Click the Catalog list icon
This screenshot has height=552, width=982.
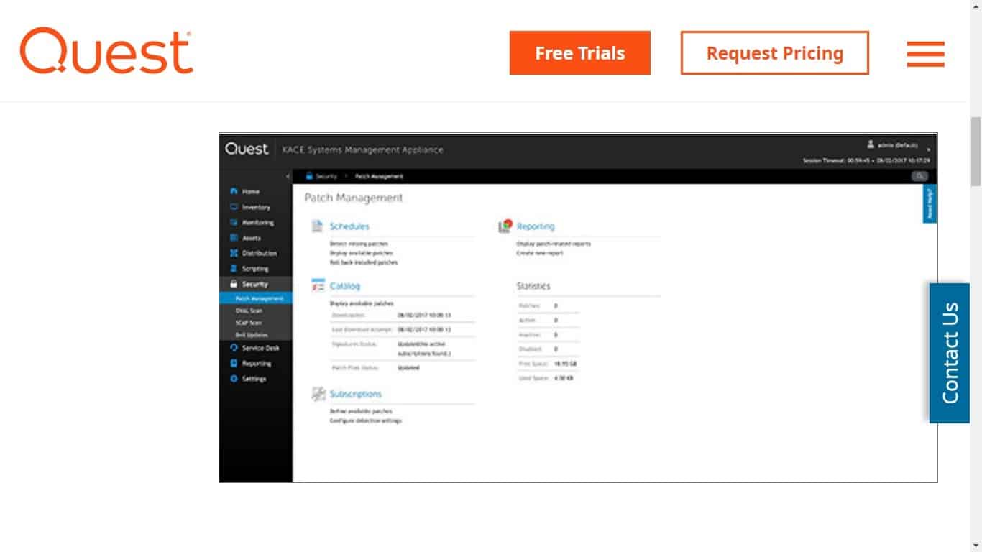pos(318,286)
